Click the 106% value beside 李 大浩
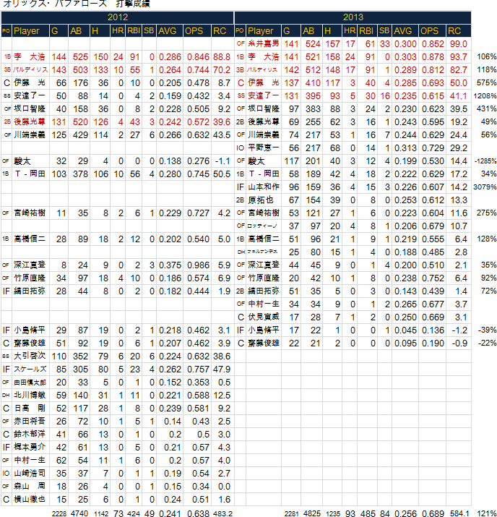 (486, 56)
